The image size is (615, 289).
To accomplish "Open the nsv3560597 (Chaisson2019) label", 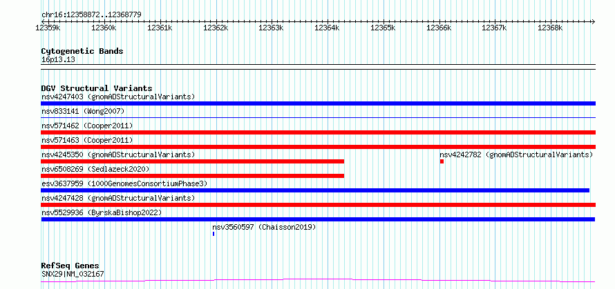I will click(x=265, y=227).
